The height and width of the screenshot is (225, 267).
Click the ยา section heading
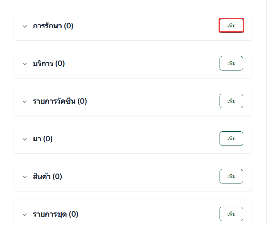(37, 139)
